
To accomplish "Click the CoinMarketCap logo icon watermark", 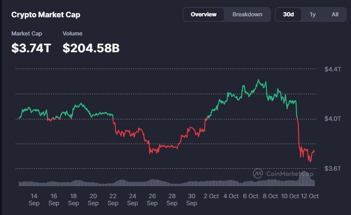I will [258, 173].
